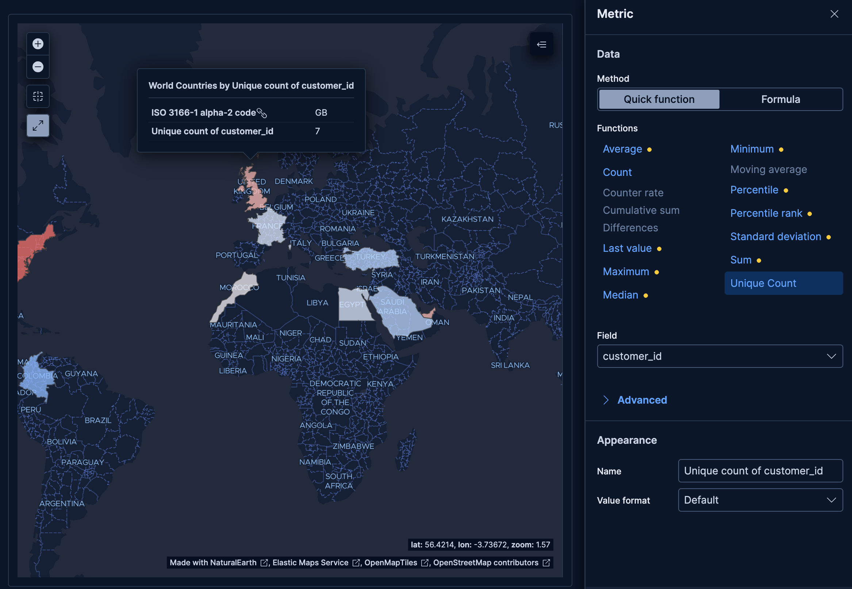Select the Last value function

[x=627, y=248]
